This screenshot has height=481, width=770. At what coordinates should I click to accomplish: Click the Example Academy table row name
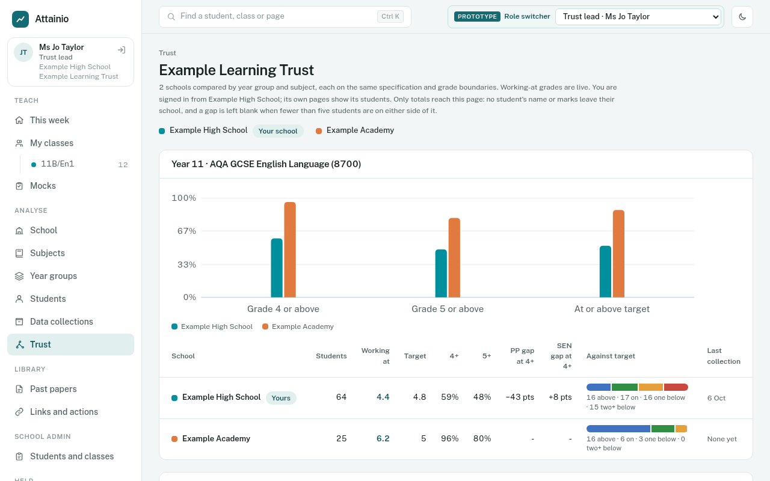(x=216, y=439)
